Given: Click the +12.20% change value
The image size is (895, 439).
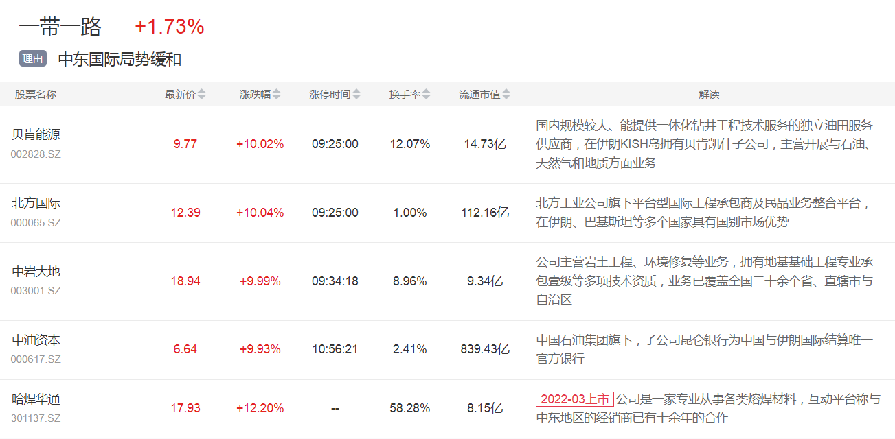Looking at the screenshot, I should (x=260, y=408).
